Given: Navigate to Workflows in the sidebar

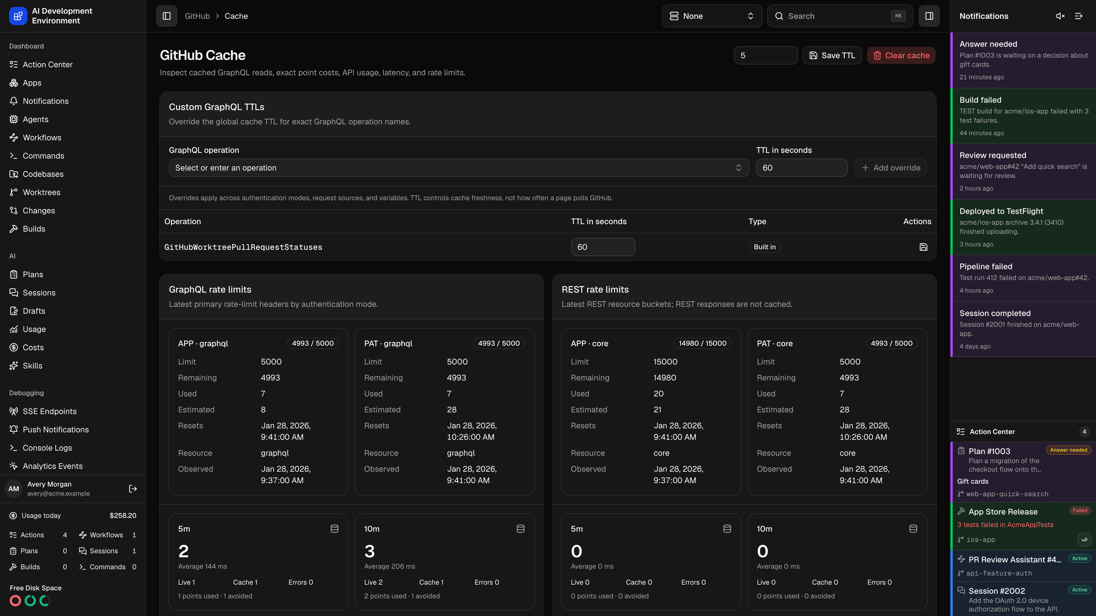Looking at the screenshot, I should [73, 138].
